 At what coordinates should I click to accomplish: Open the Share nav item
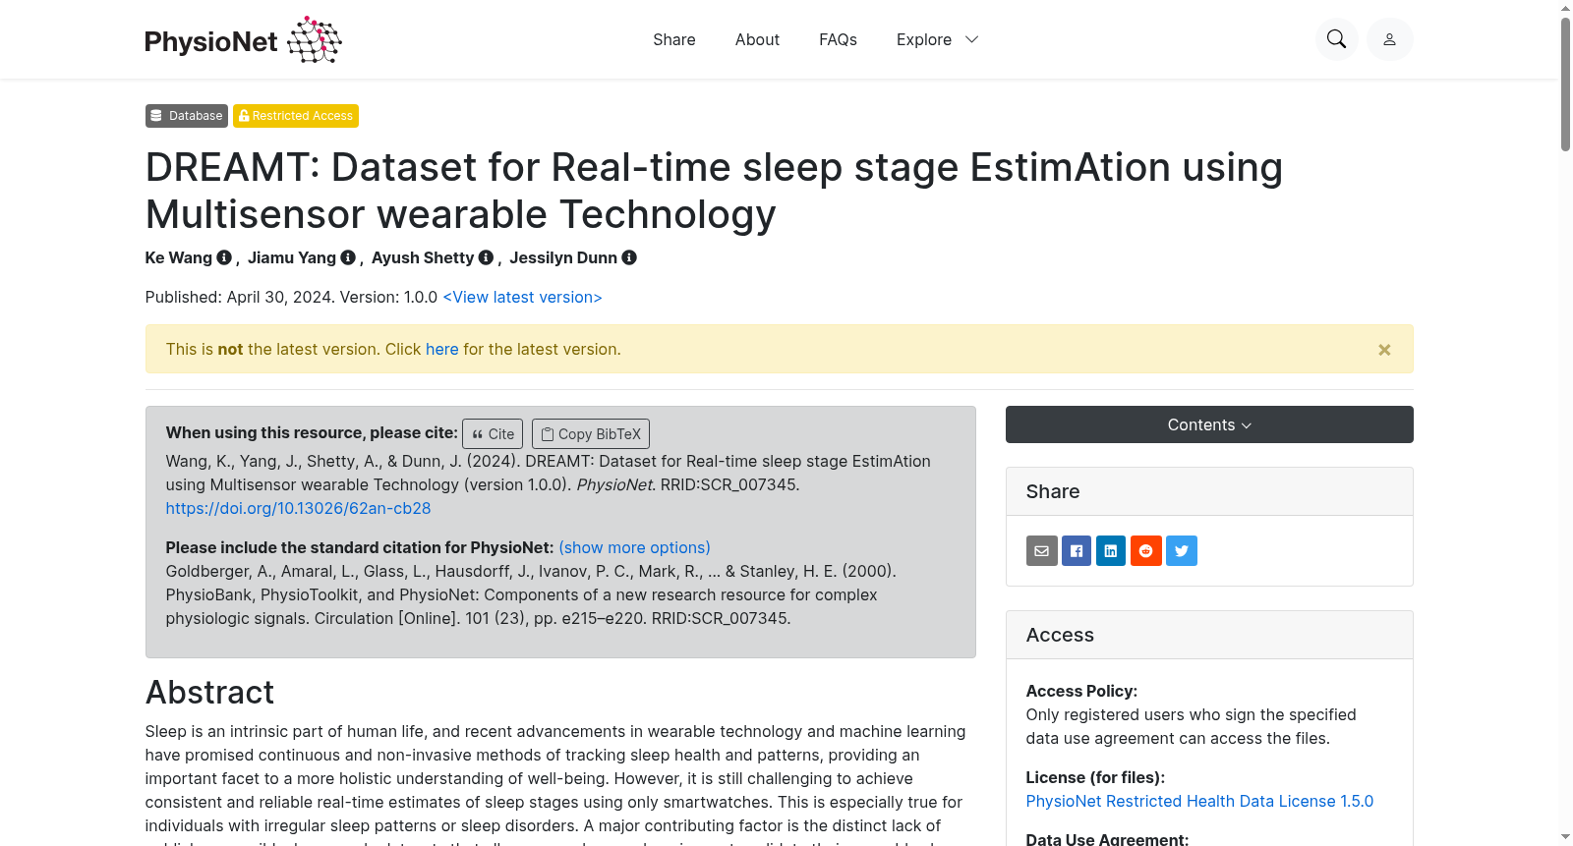pyautogui.click(x=674, y=39)
